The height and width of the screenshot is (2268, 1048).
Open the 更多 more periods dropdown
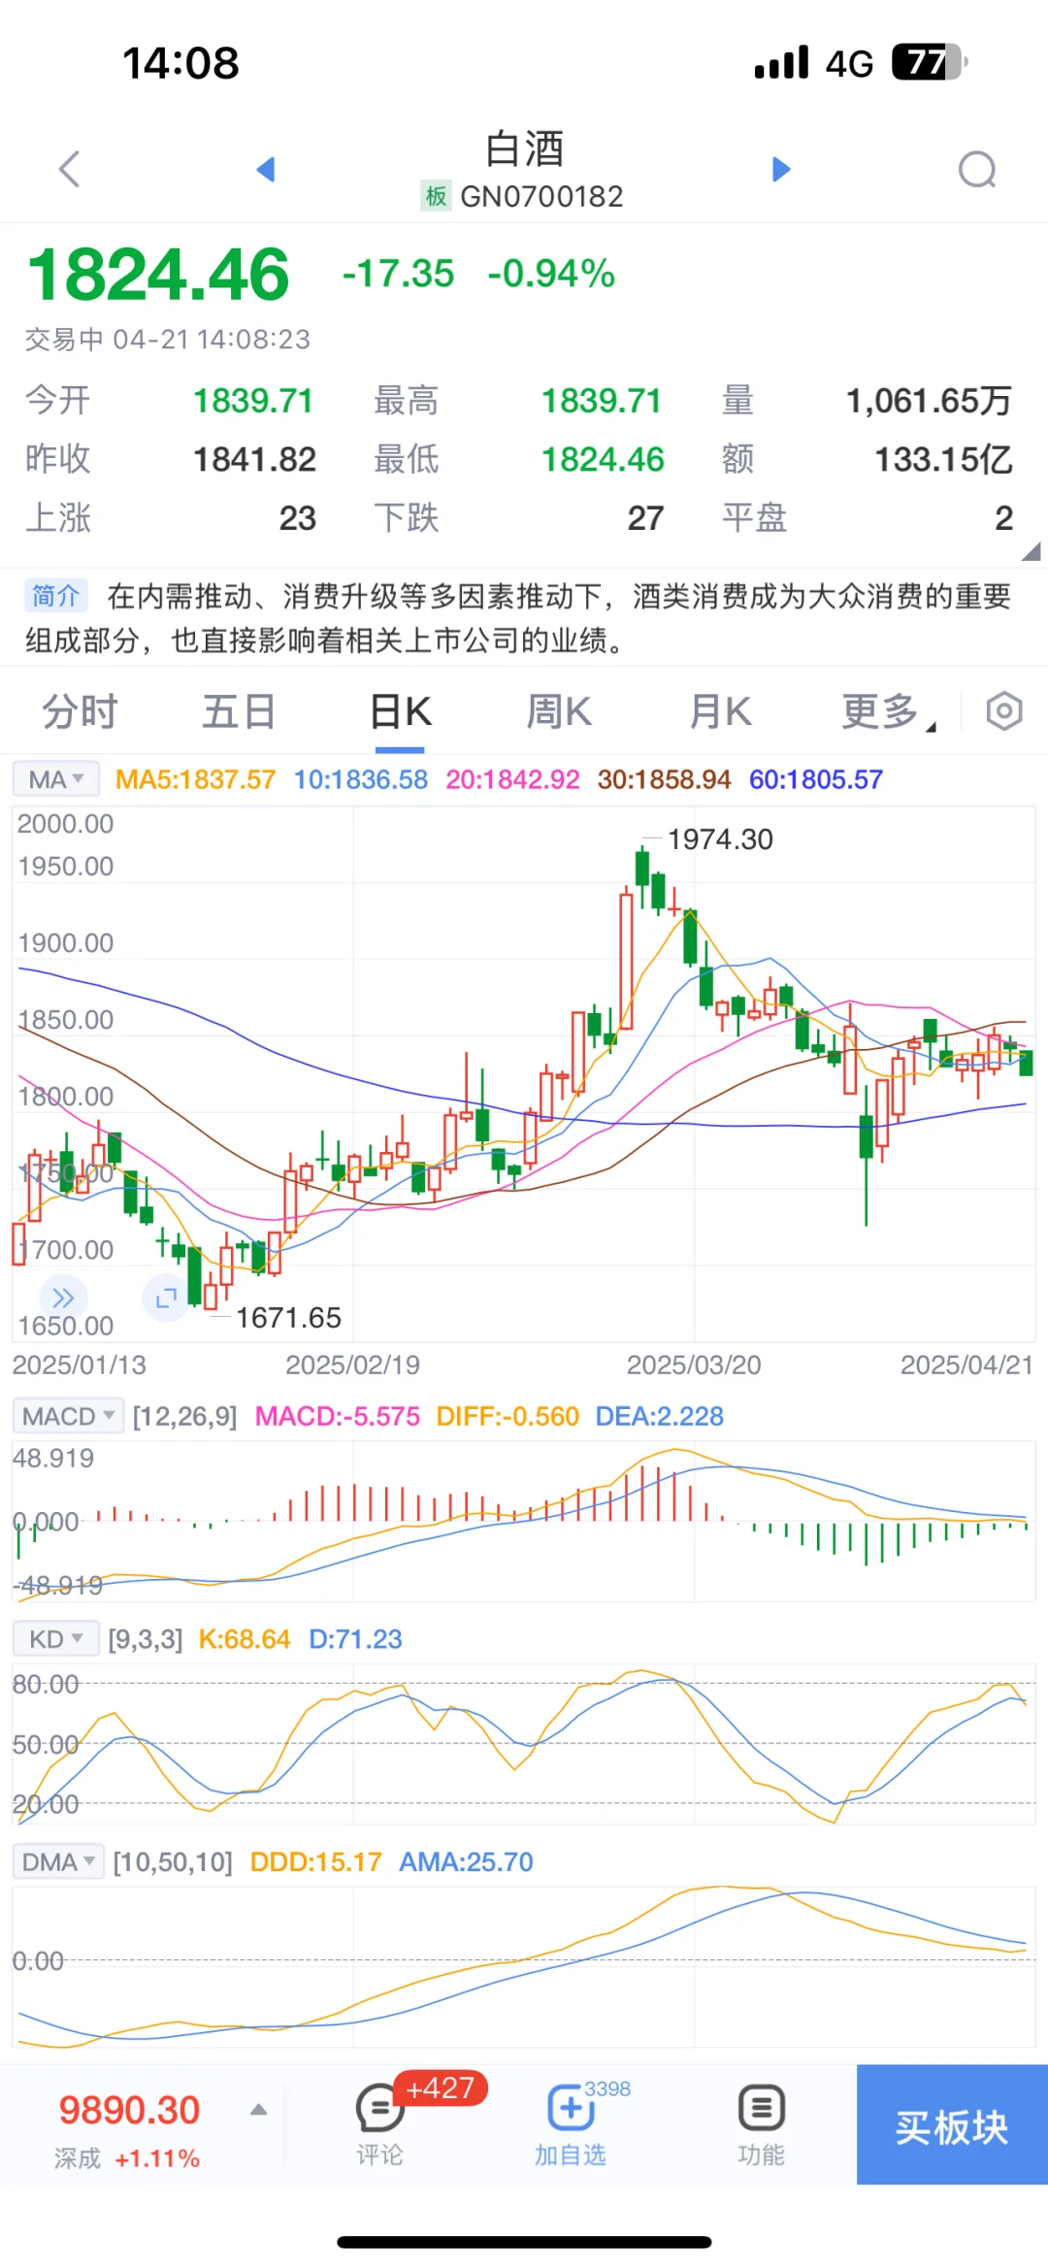[887, 711]
